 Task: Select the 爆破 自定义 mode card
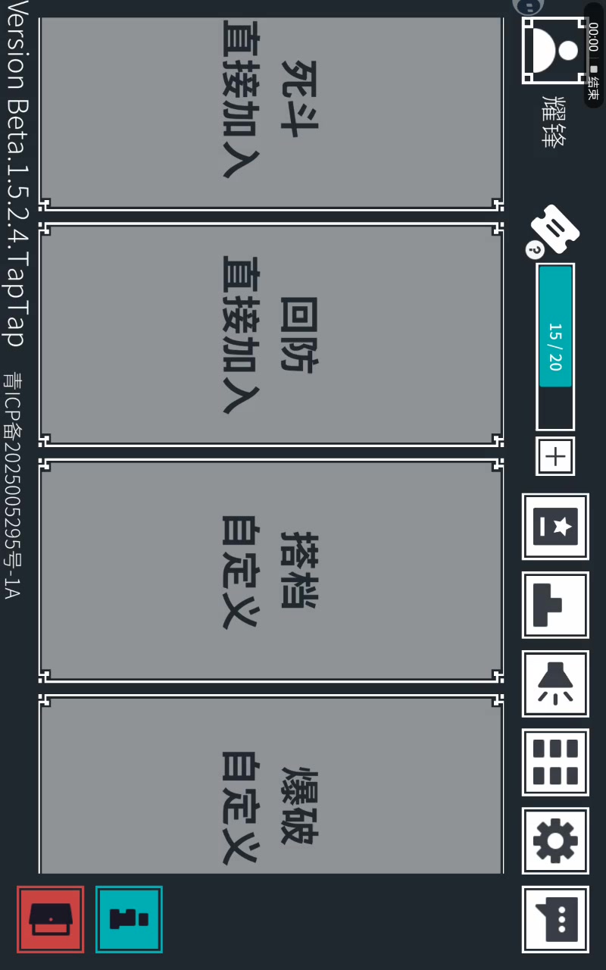pyautogui.click(x=270, y=785)
